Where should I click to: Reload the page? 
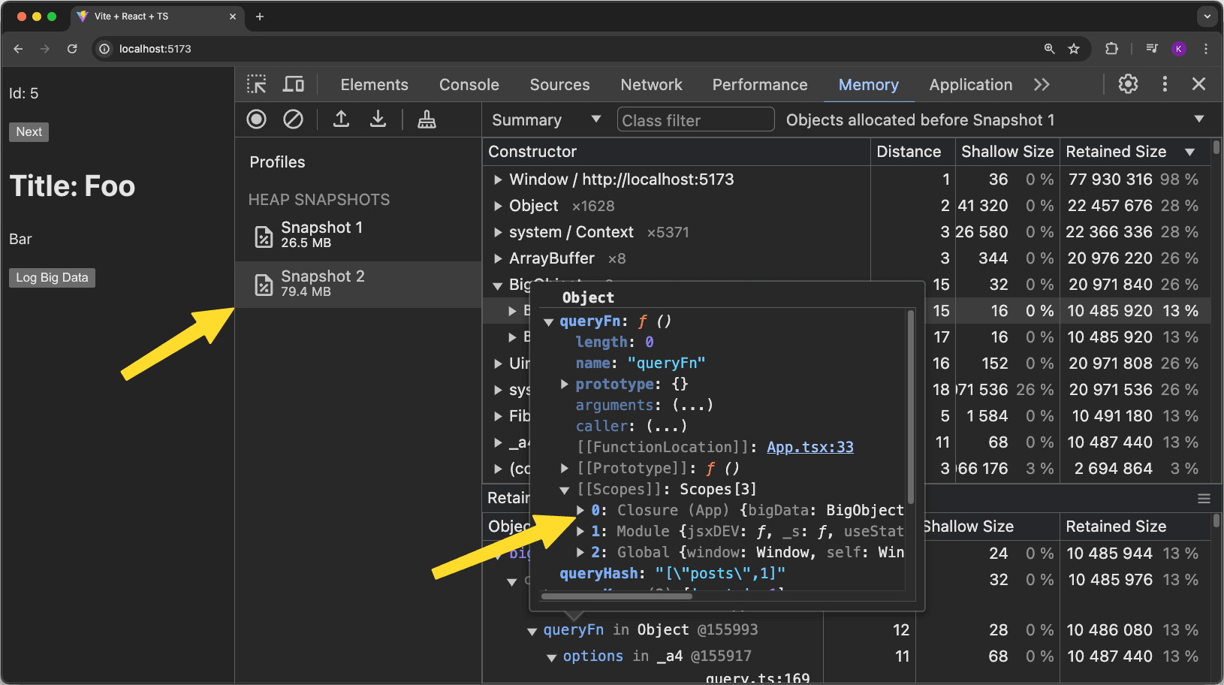coord(72,49)
